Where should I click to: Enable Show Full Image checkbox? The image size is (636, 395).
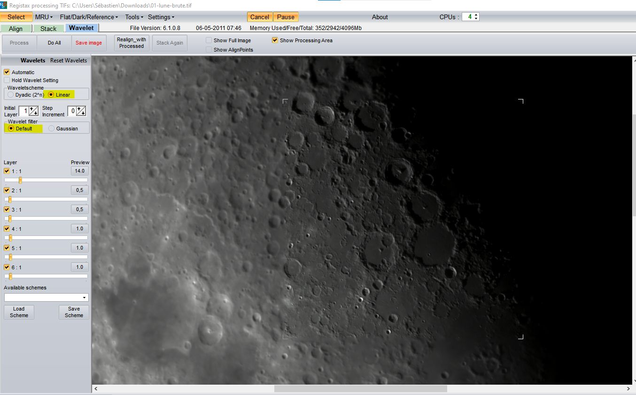209,40
